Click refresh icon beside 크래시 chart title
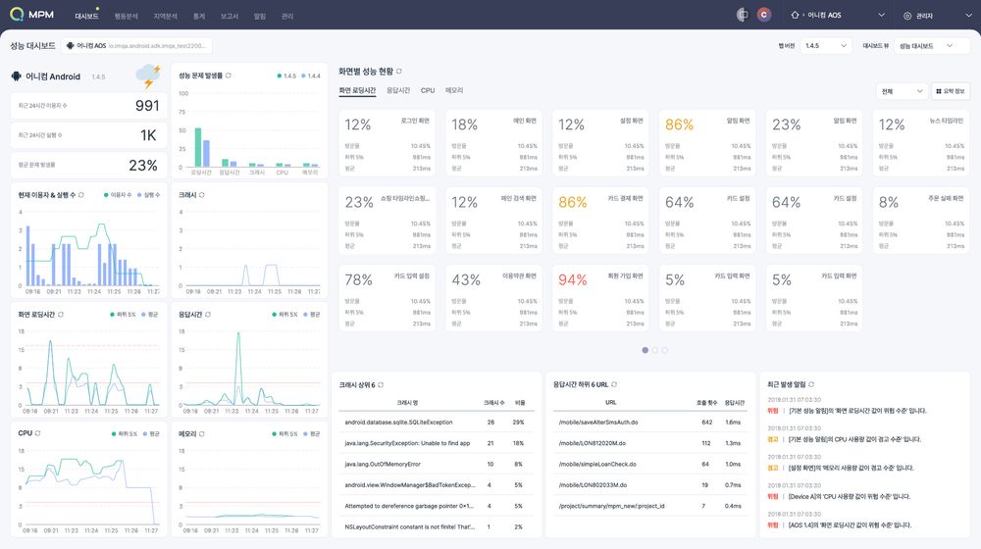This screenshot has width=981, height=549. 202,195
